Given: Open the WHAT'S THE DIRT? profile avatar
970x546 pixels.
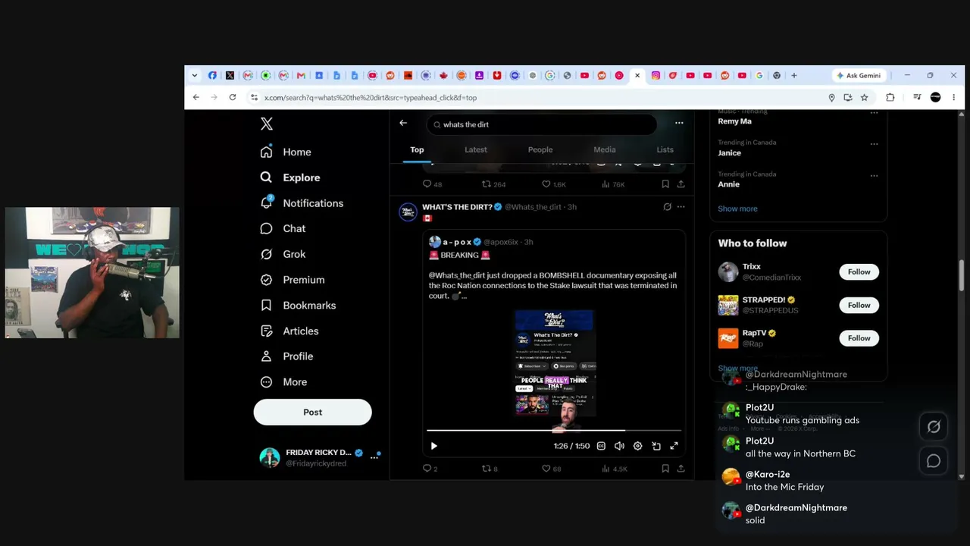Looking at the screenshot, I should (x=408, y=212).
